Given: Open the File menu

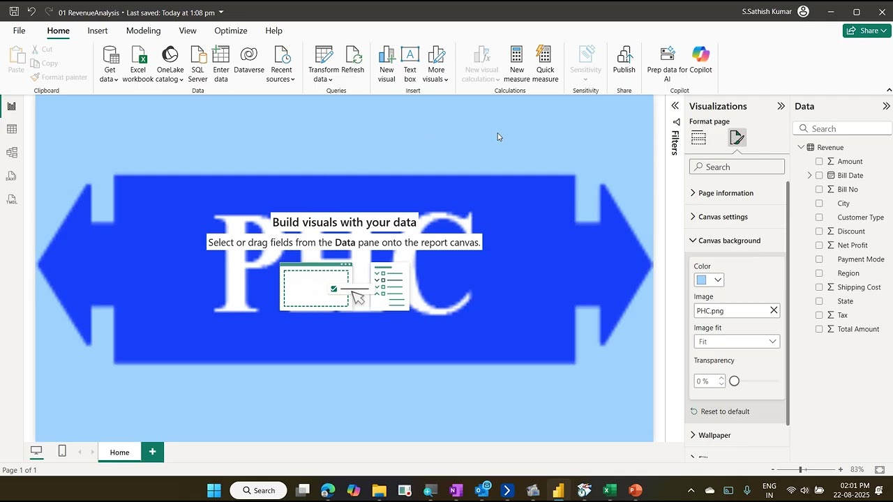Looking at the screenshot, I should tap(19, 31).
